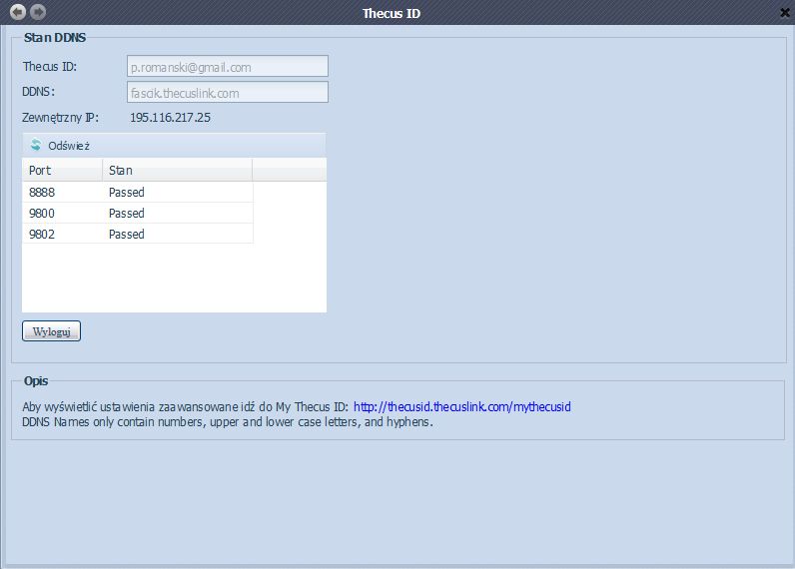This screenshot has height=569, width=795.
Task: Log out with the Wyloguj button
Action: (51, 331)
